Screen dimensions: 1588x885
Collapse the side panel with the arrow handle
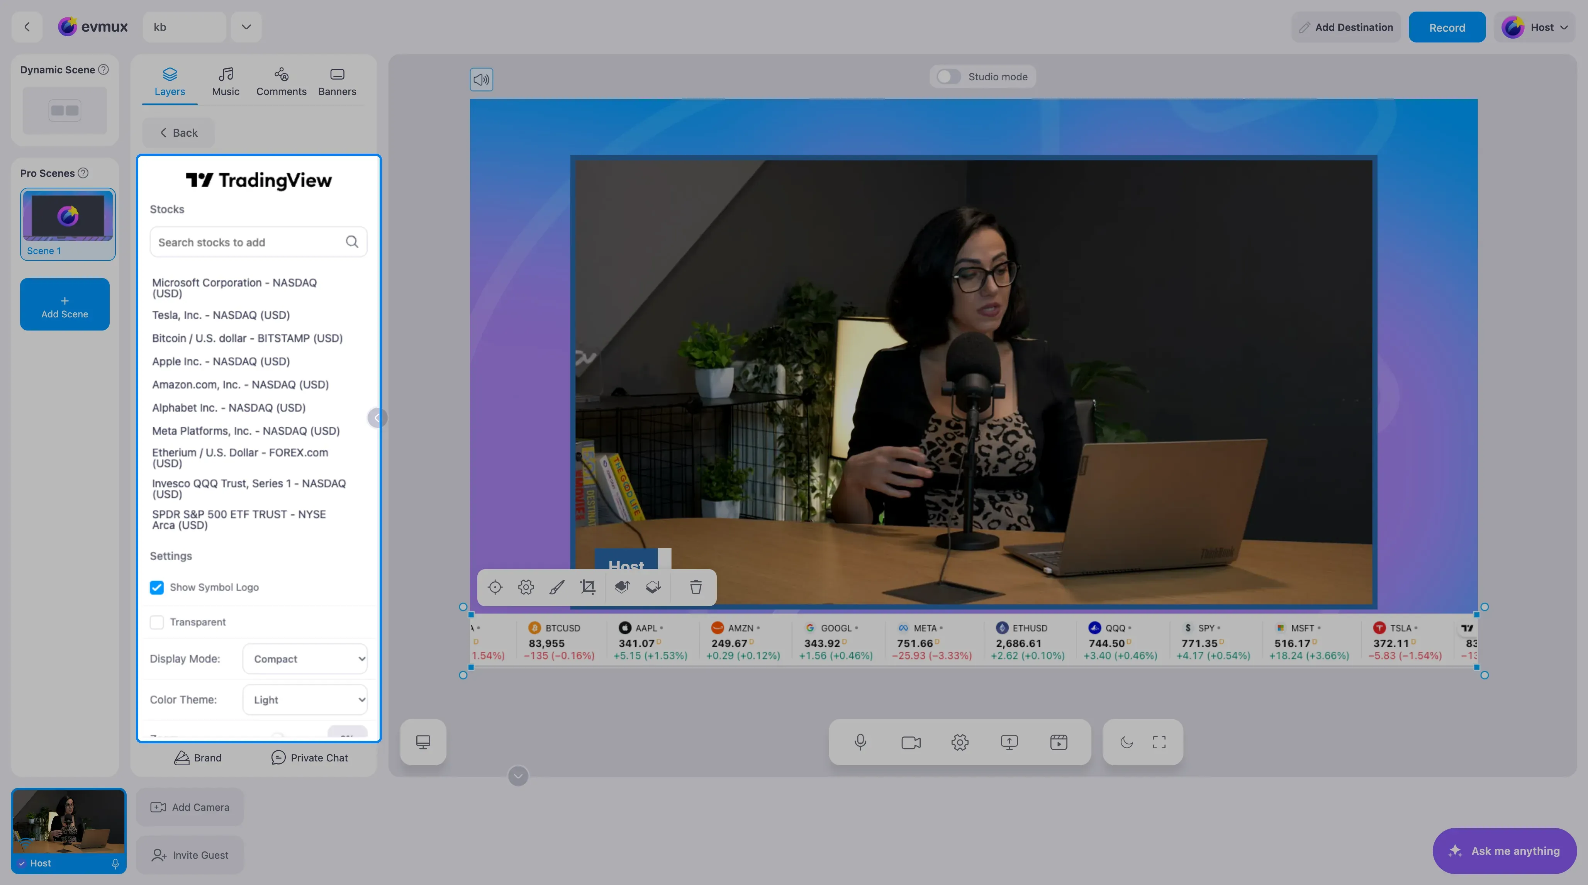tap(377, 418)
